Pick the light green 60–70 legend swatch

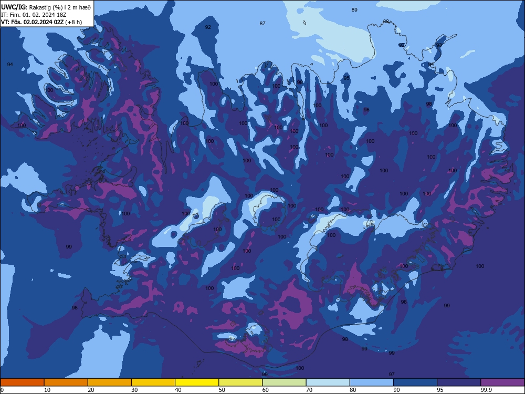click(284, 382)
